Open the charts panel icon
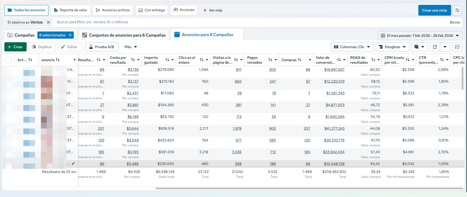Viewport: 467px width, 197px height. [457, 47]
